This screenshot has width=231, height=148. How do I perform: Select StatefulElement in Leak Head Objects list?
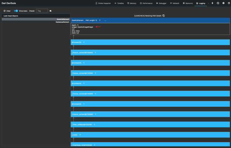click(36, 19)
